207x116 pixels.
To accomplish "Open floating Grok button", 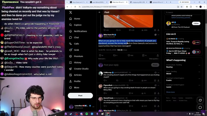I will coord(200,100).
